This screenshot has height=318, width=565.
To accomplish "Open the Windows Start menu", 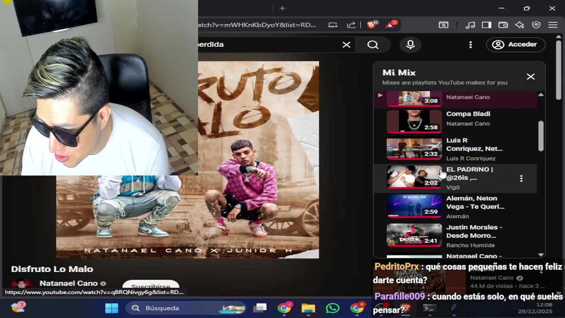I will click(112, 308).
